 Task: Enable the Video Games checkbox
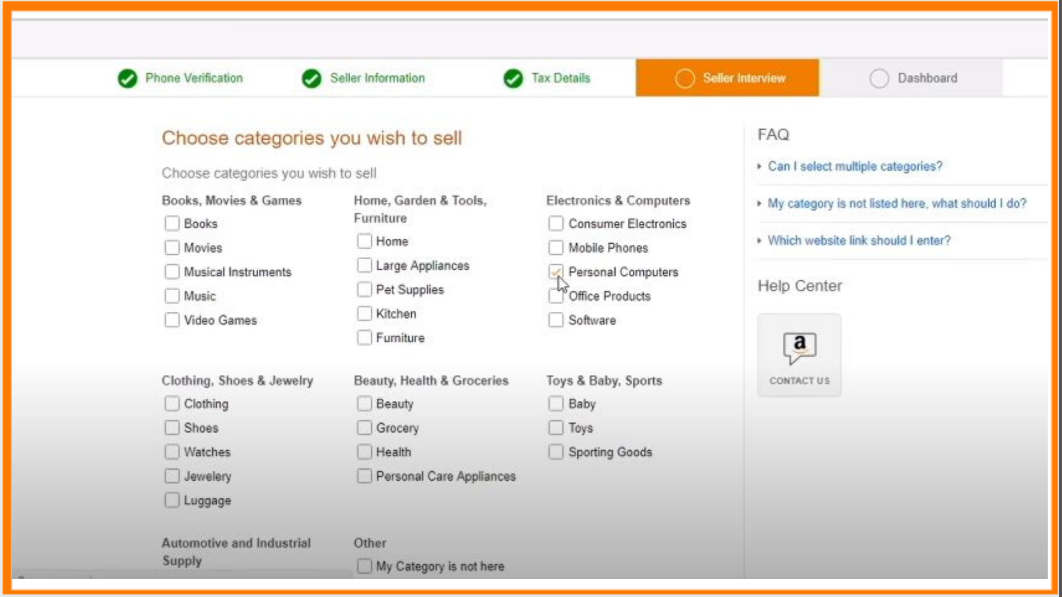tap(172, 320)
